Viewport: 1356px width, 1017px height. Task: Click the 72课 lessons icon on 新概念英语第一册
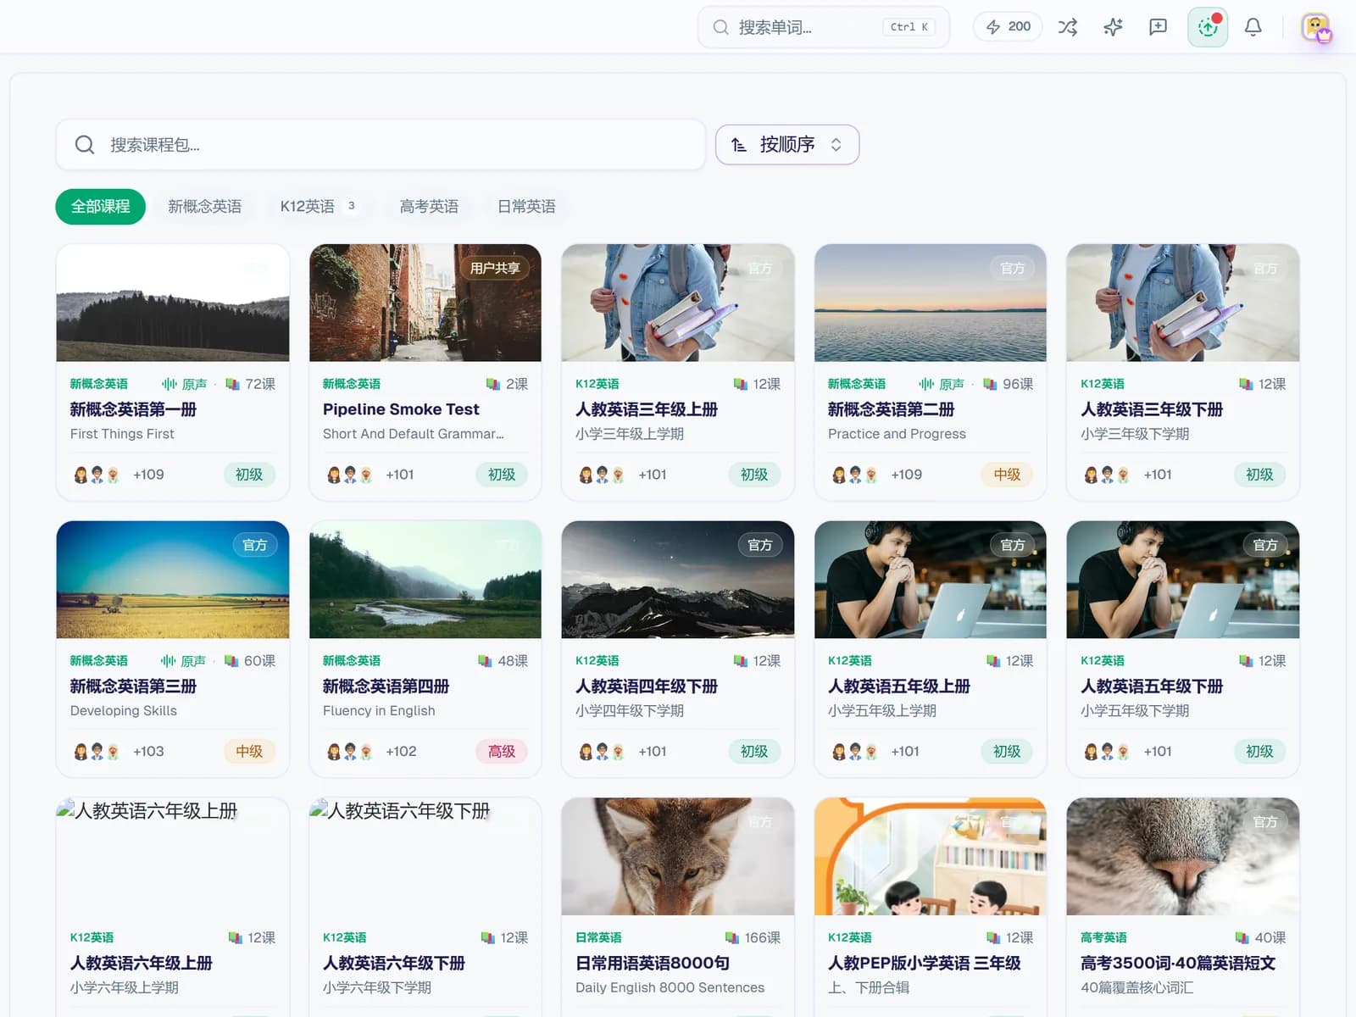[x=233, y=384]
